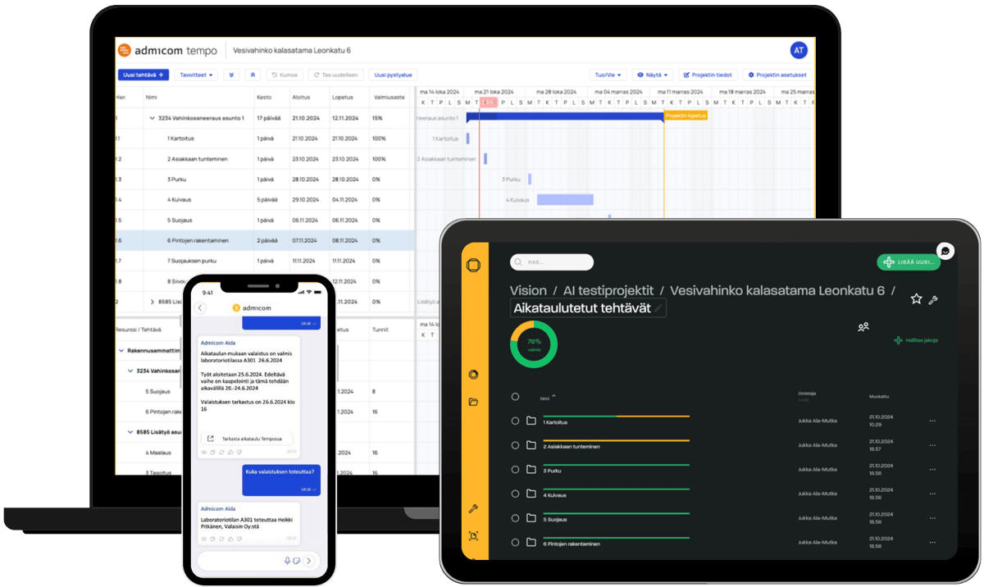Select the 4 Kuivaus task row in Tempo
This screenshot has width=984, height=587.
(x=266, y=200)
